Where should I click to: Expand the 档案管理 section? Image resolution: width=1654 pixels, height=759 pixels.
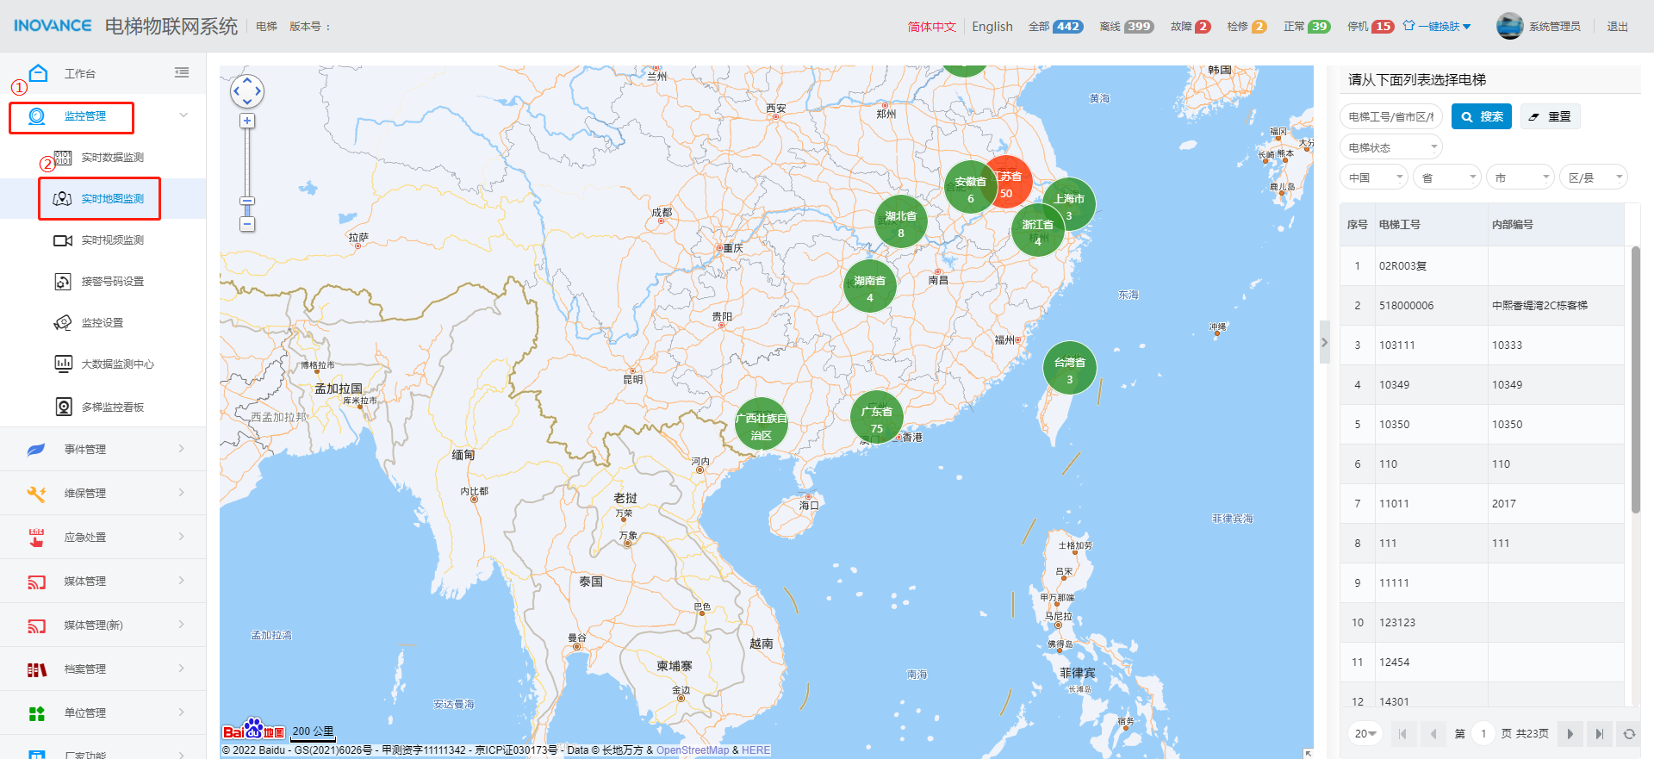pyautogui.click(x=103, y=669)
